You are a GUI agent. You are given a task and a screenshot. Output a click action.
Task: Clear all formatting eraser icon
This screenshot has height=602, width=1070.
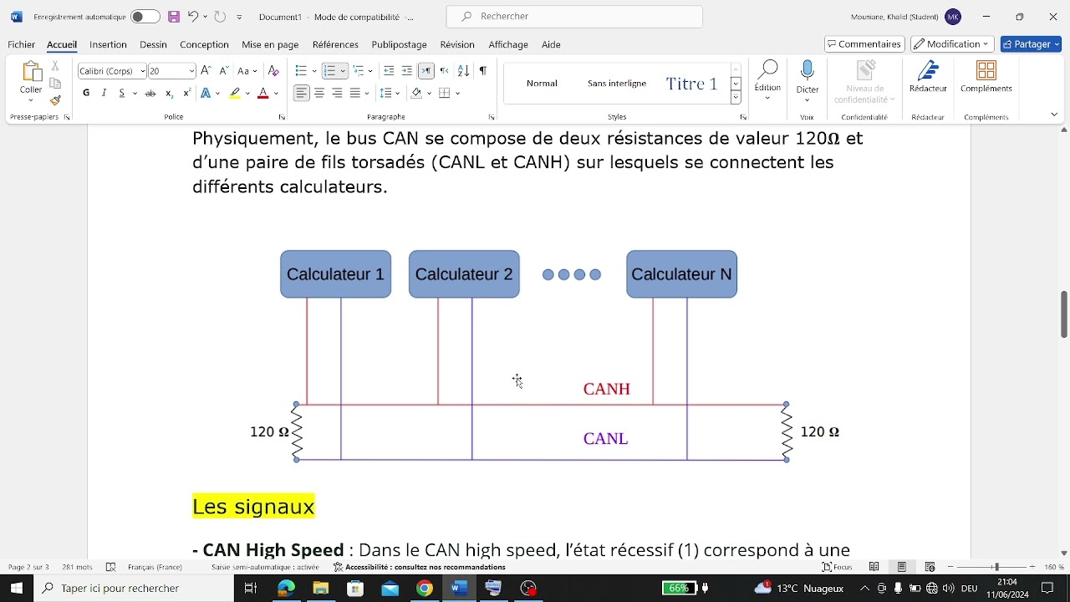273,71
